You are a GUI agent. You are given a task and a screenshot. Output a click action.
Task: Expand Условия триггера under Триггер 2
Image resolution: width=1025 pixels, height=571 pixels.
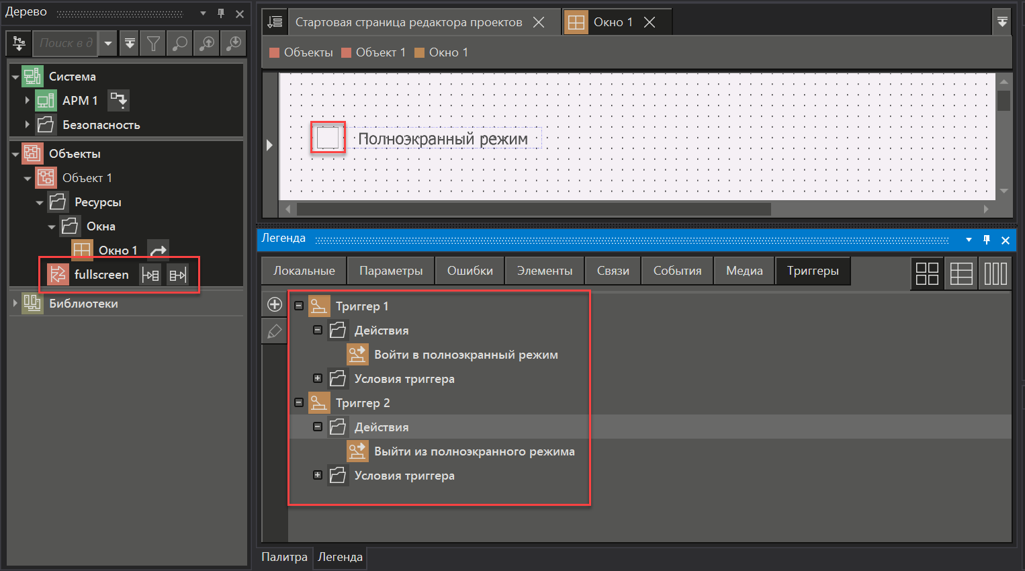318,475
